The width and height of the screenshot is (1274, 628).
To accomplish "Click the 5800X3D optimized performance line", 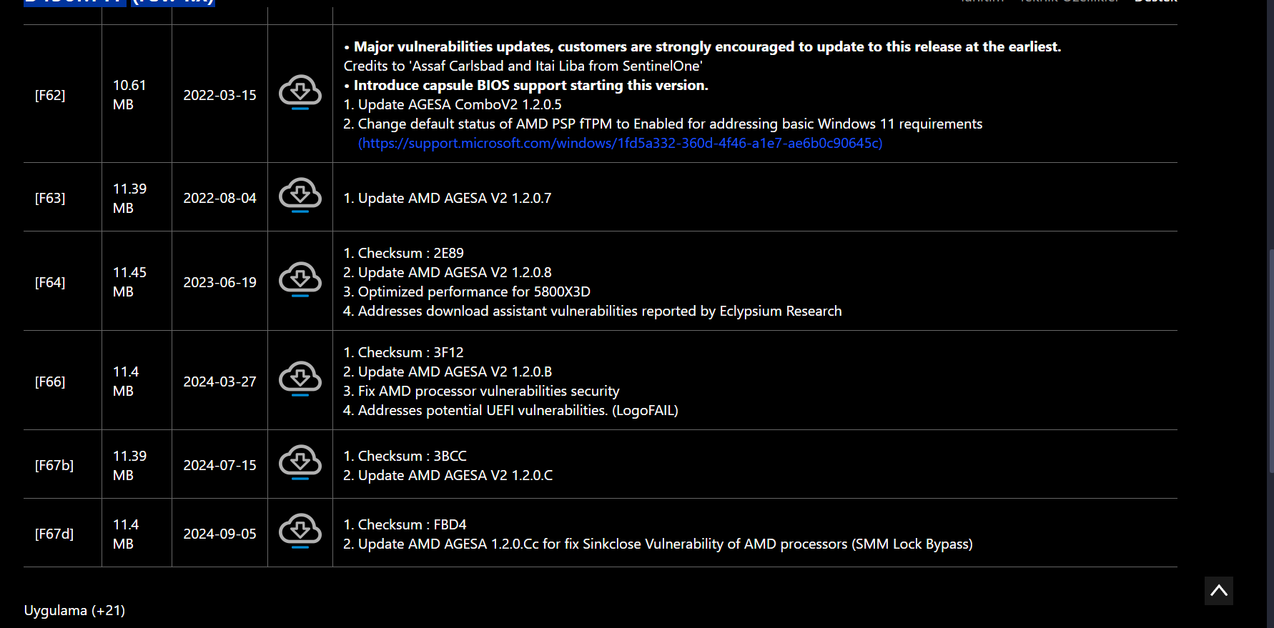I will (x=467, y=291).
